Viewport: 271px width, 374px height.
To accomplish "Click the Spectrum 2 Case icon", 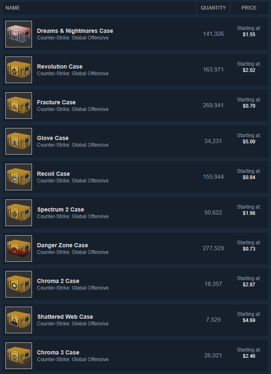I will point(19,213).
